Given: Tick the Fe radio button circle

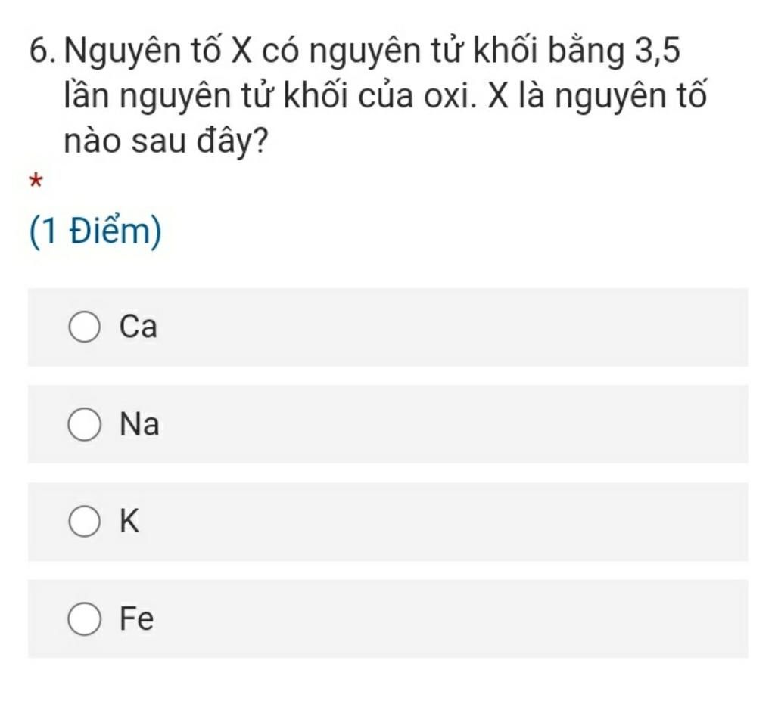Looking at the screenshot, I should tap(85, 618).
